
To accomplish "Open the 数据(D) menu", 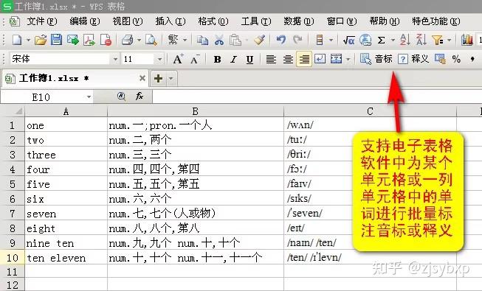I will coord(298,21).
